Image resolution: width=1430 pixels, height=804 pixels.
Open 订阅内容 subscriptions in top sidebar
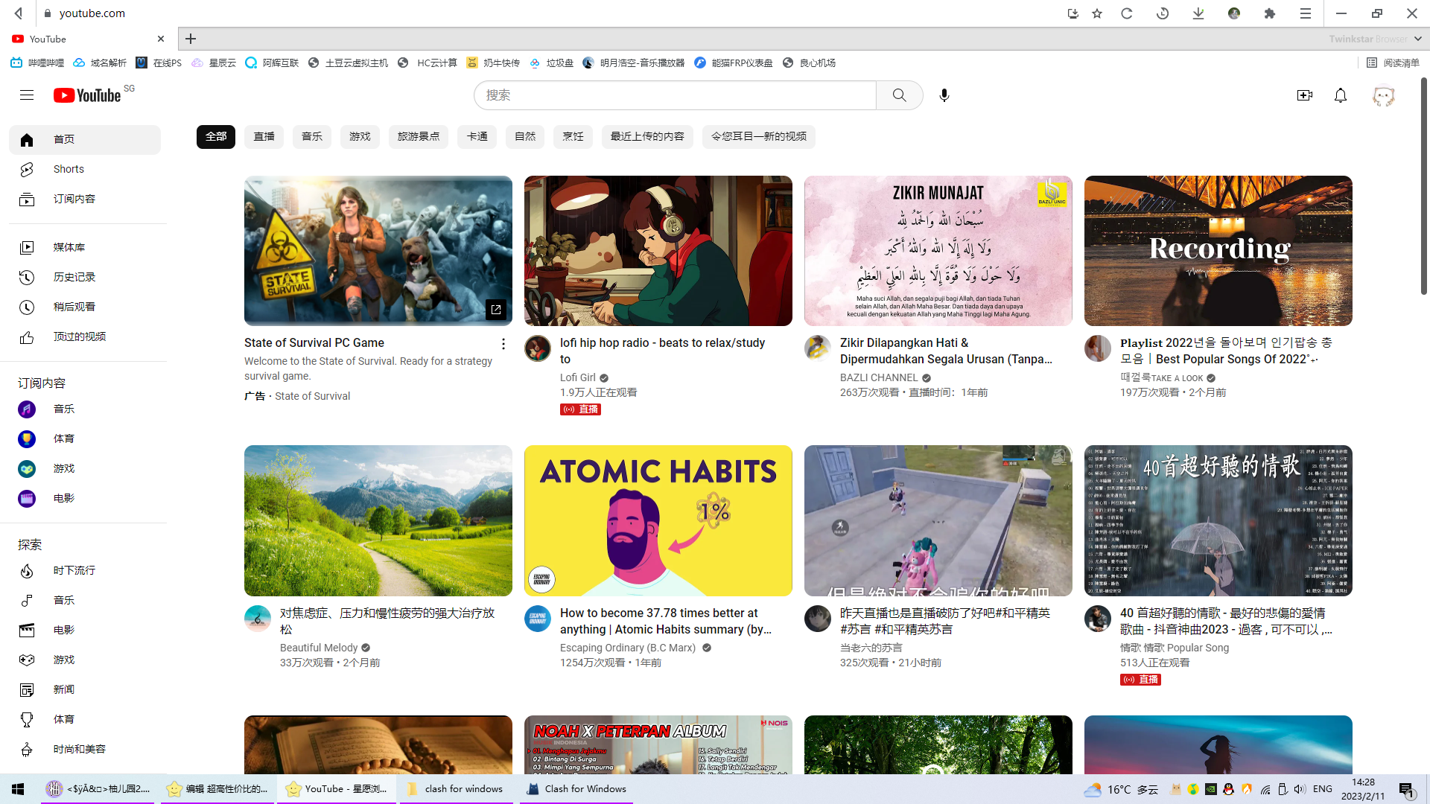[x=85, y=200]
